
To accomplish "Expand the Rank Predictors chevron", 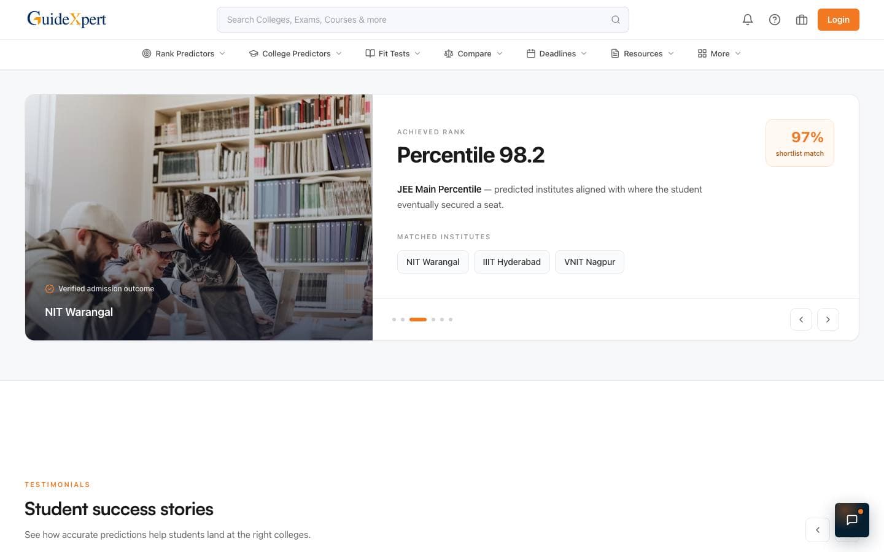I will 222,53.
